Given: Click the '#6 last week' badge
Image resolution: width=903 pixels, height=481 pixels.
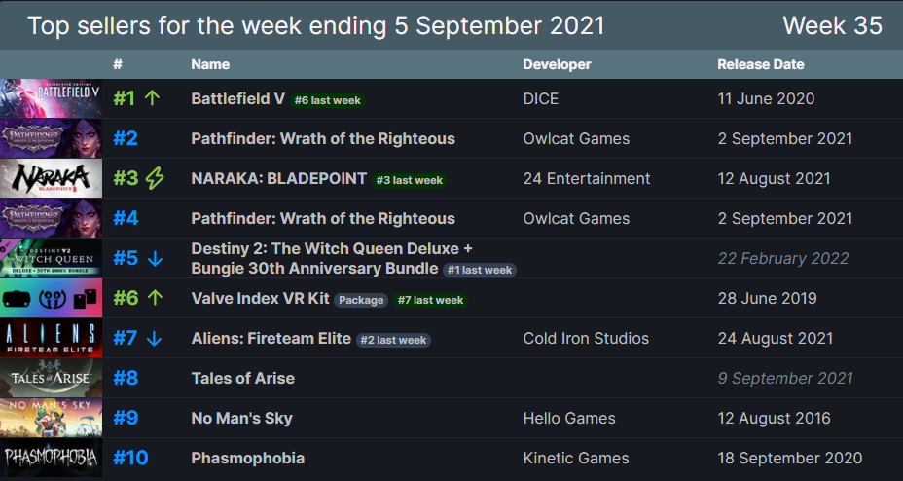Looking at the screenshot, I should tap(328, 100).
